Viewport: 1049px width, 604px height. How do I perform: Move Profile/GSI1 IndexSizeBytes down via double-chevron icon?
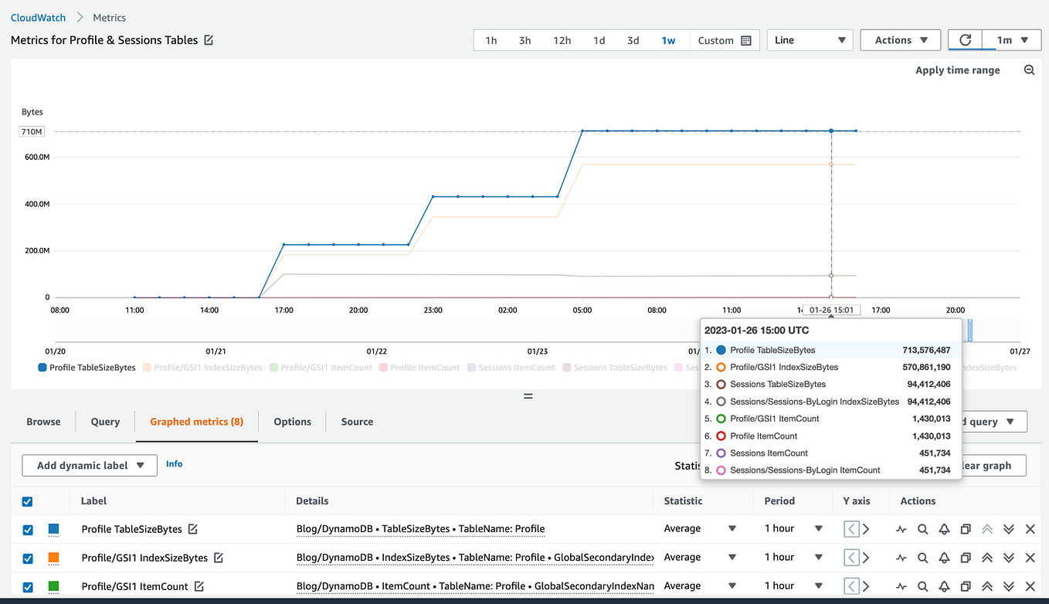[x=1007, y=557]
